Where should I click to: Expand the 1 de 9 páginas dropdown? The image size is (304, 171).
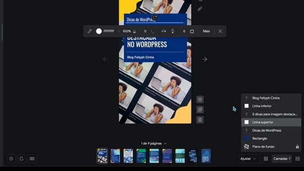tap(154, 143)
